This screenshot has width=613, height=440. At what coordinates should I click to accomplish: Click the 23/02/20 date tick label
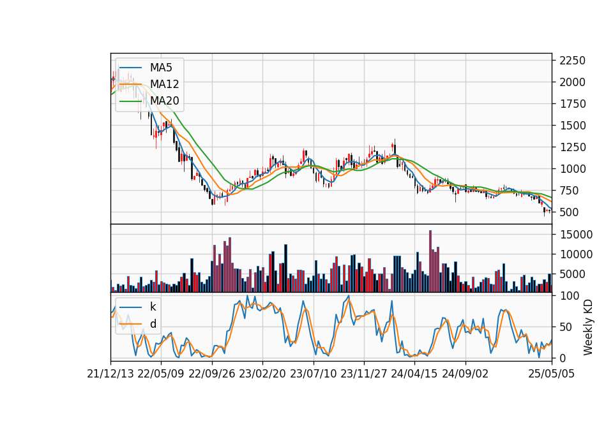(262, 374)
